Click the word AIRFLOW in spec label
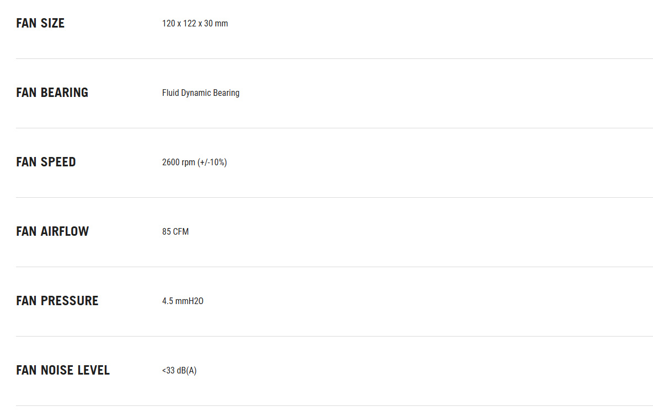This screenshot has width=653, height=417. [x=65, y=231]
